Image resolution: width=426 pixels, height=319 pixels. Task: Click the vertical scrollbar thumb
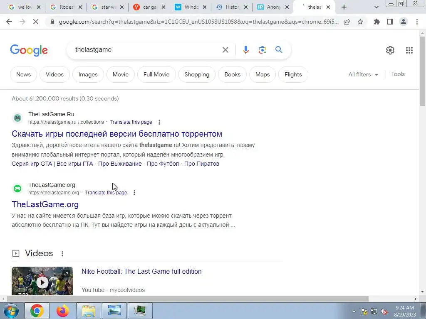coord(422,71)
